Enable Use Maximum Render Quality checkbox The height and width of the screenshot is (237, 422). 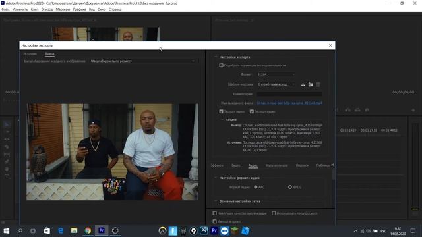(x=214, y=213)
